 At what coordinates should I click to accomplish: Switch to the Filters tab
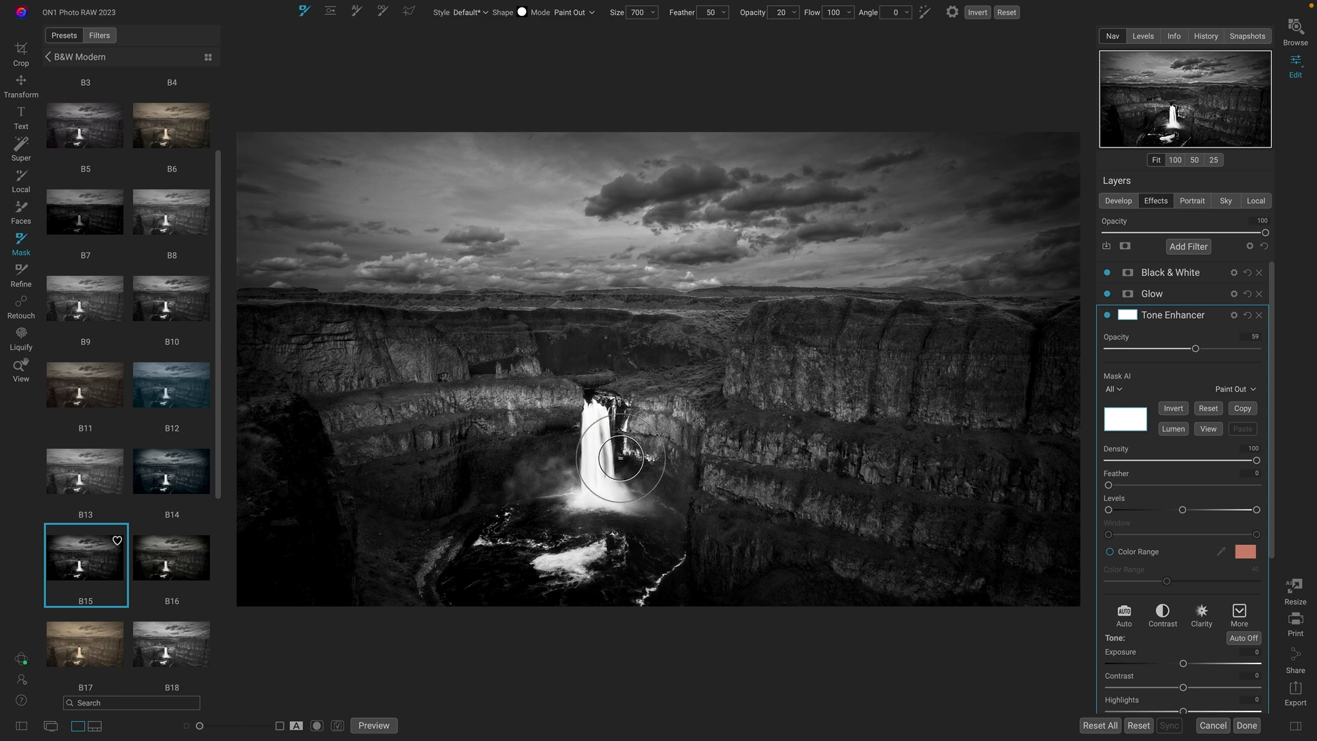click(99, 36)
